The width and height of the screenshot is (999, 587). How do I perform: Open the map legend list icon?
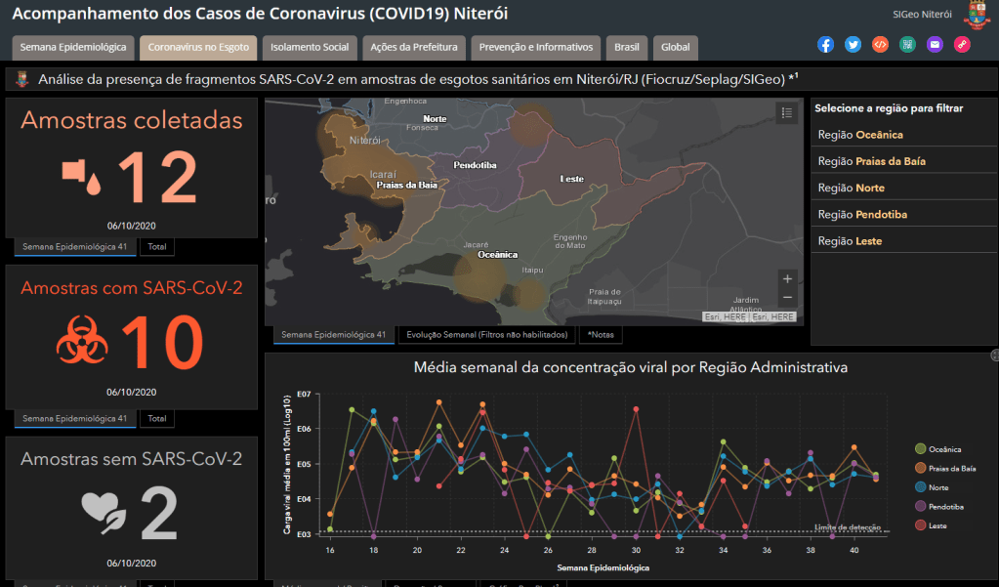pos(787,113)
